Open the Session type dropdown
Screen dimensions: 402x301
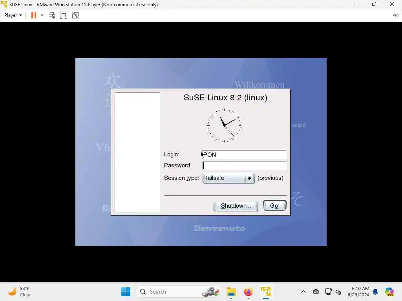point(228,178)
